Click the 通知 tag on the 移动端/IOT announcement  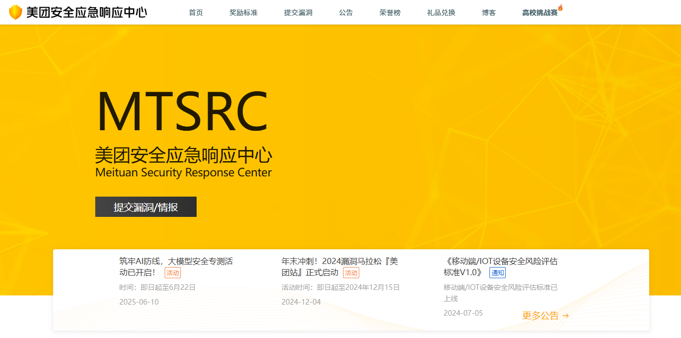coord(498,273)
